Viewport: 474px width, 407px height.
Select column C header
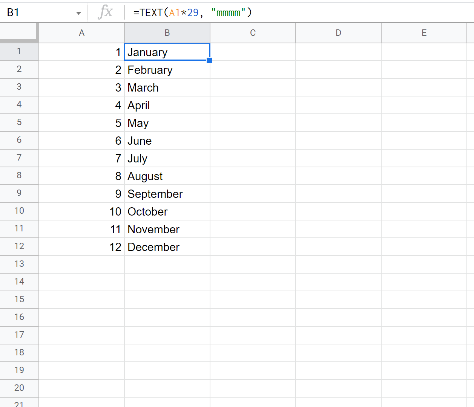point(253,33)
